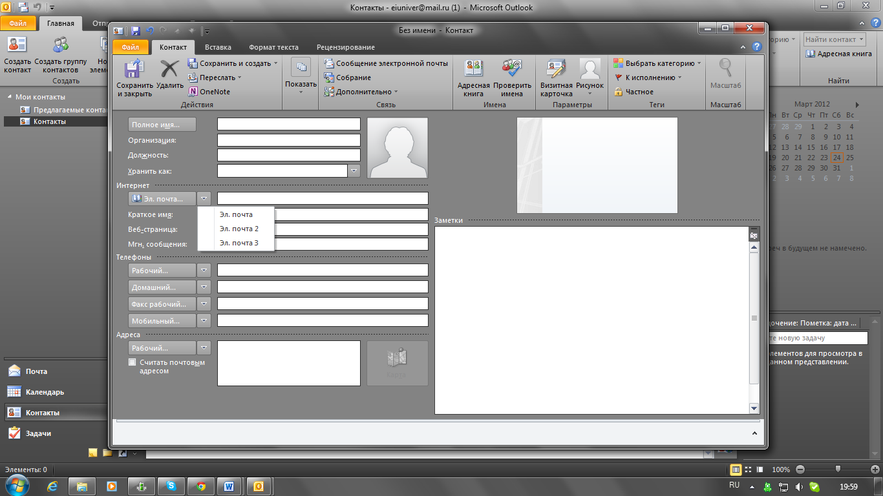This screenshot has width=883, height=496.
Task: Open Calendar (Календарь) in navigation pane
Action: pyautogui.click(x=45, y=392)
